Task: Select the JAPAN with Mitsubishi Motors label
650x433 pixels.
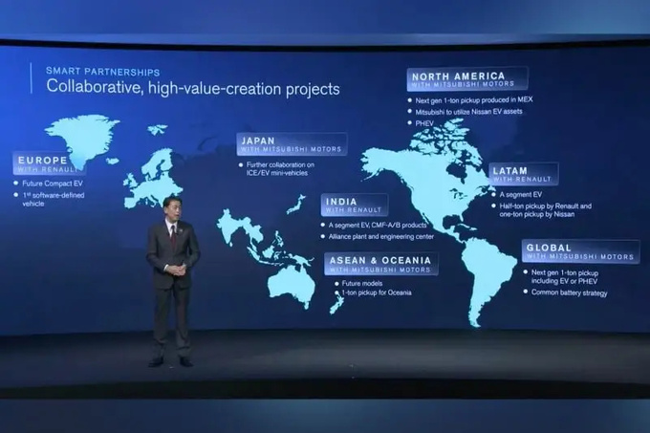Action: [292, 144]
